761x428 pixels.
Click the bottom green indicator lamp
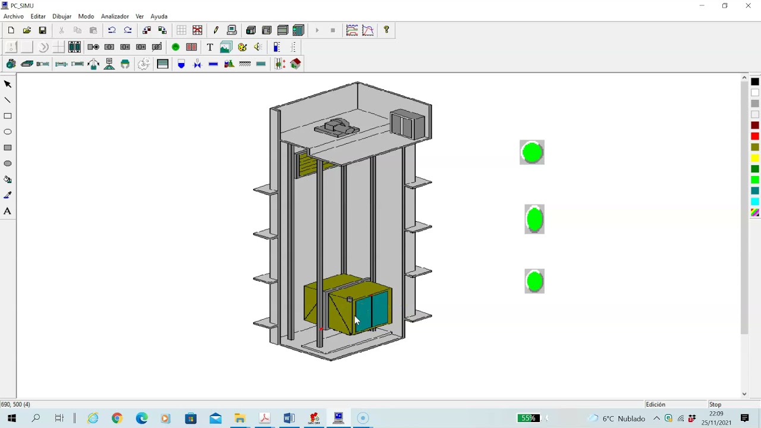click(x=534, y=281)
